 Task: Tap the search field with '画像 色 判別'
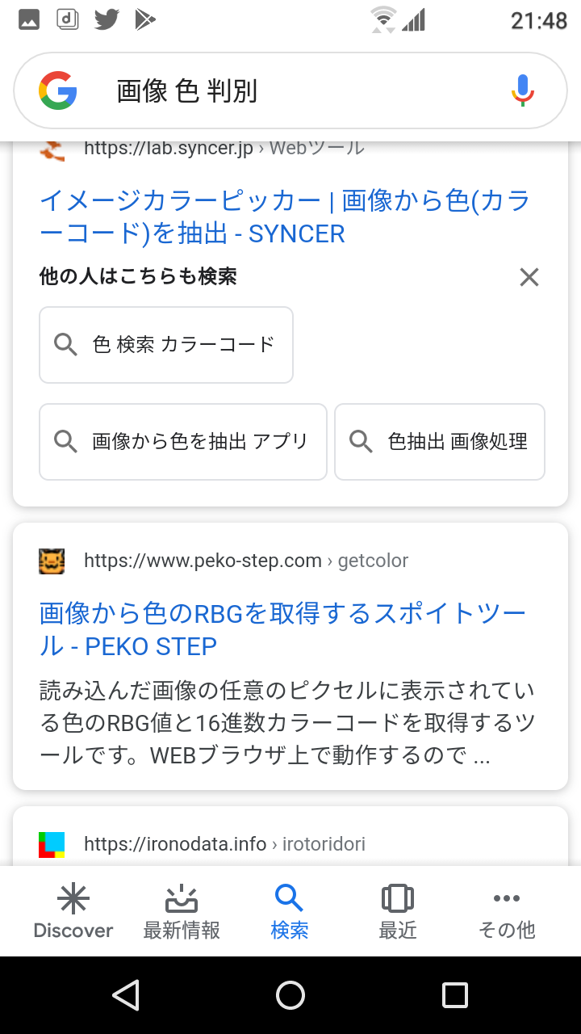290,90
